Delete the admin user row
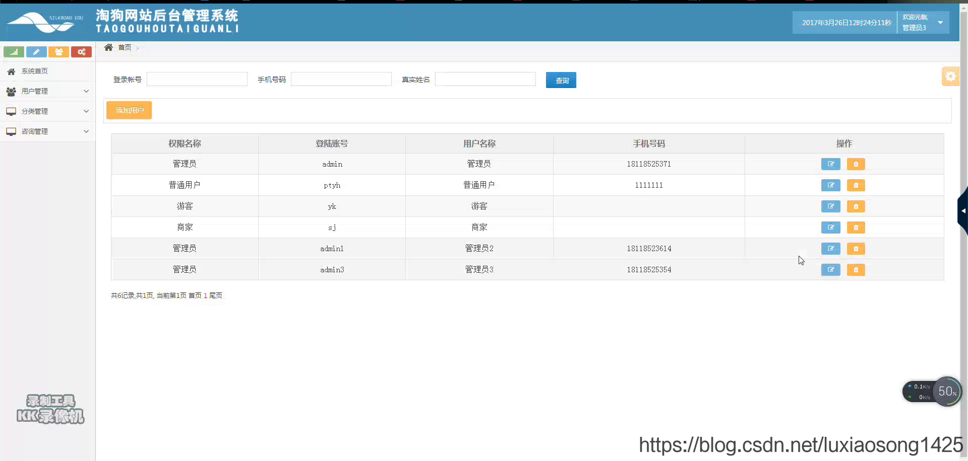This screenshot has height=461, width=968. [856, 164]
